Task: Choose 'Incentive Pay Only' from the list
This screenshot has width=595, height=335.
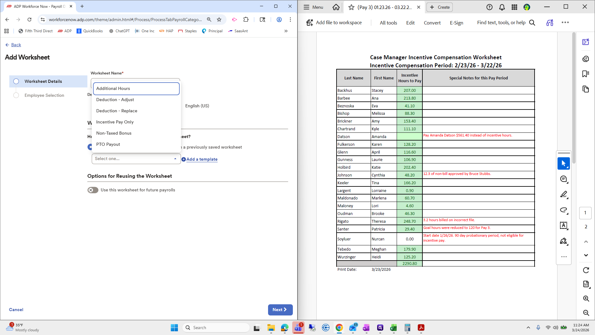Action: (x=115, y=122)
